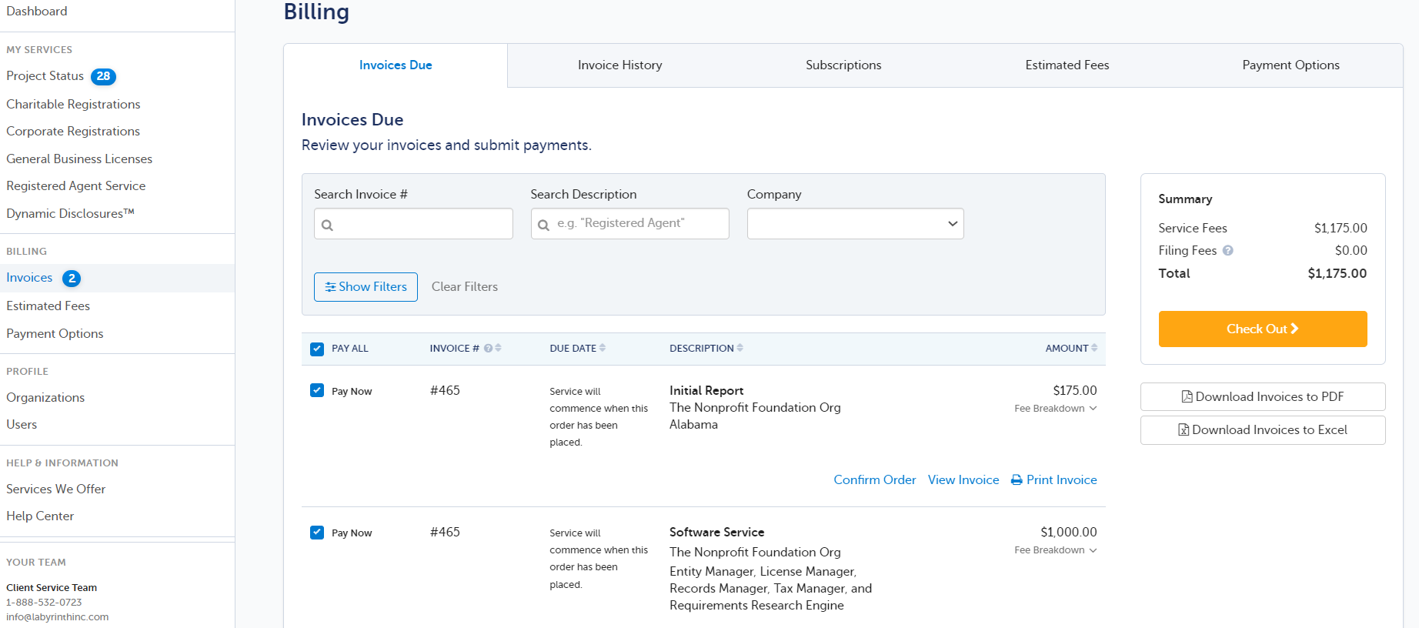Toggle Pay Now for Software Service invoice
This screenshot has height=628, width=1419.
pos(317,532)
